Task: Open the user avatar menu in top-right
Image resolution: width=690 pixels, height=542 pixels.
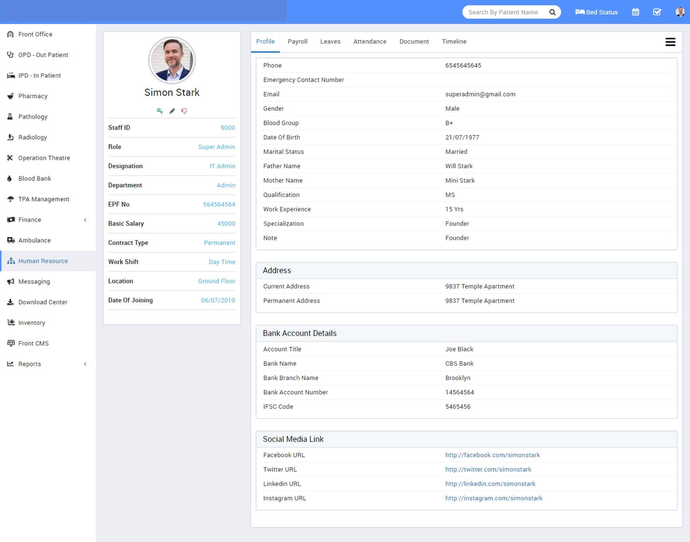Action: coord(680,12)
